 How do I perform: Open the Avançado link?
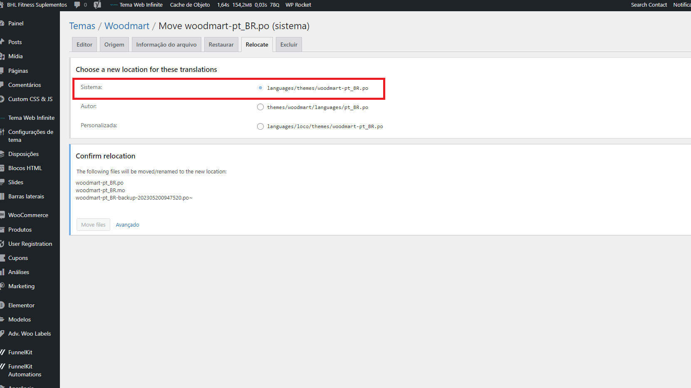(x=127, y=225)
